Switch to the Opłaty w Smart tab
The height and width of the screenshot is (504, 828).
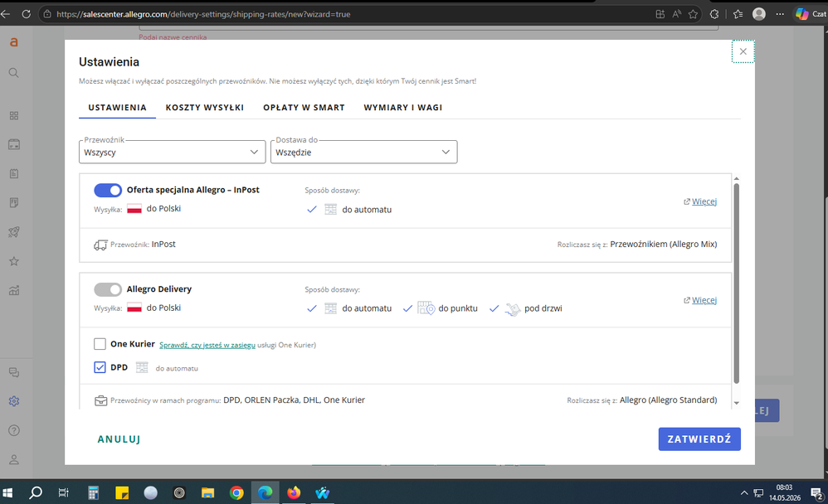(304, 108)
